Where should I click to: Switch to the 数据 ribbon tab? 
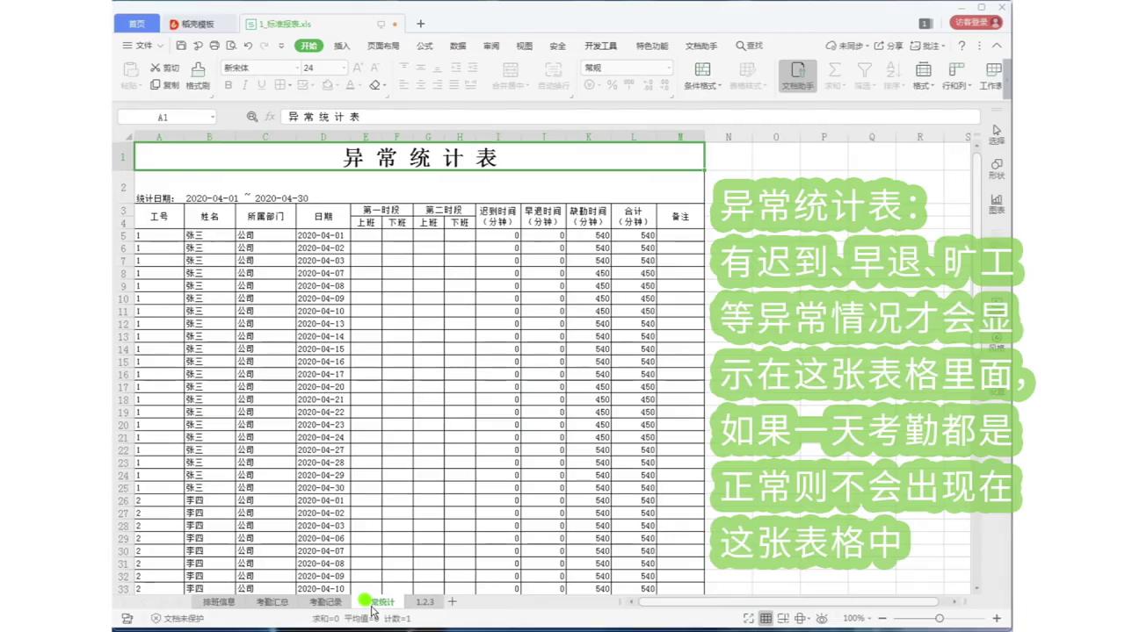[x=457, y=46]
